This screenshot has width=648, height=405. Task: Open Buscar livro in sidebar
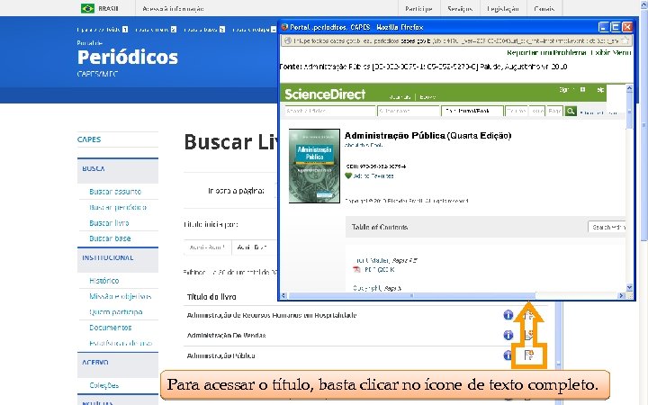click(x=109, y=223)
